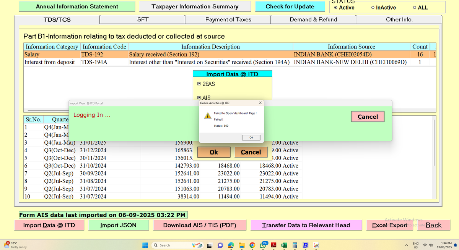The image size is (459, 250).
Task: Toggle the AIS checkbox
Action: [x=198, y=98]
